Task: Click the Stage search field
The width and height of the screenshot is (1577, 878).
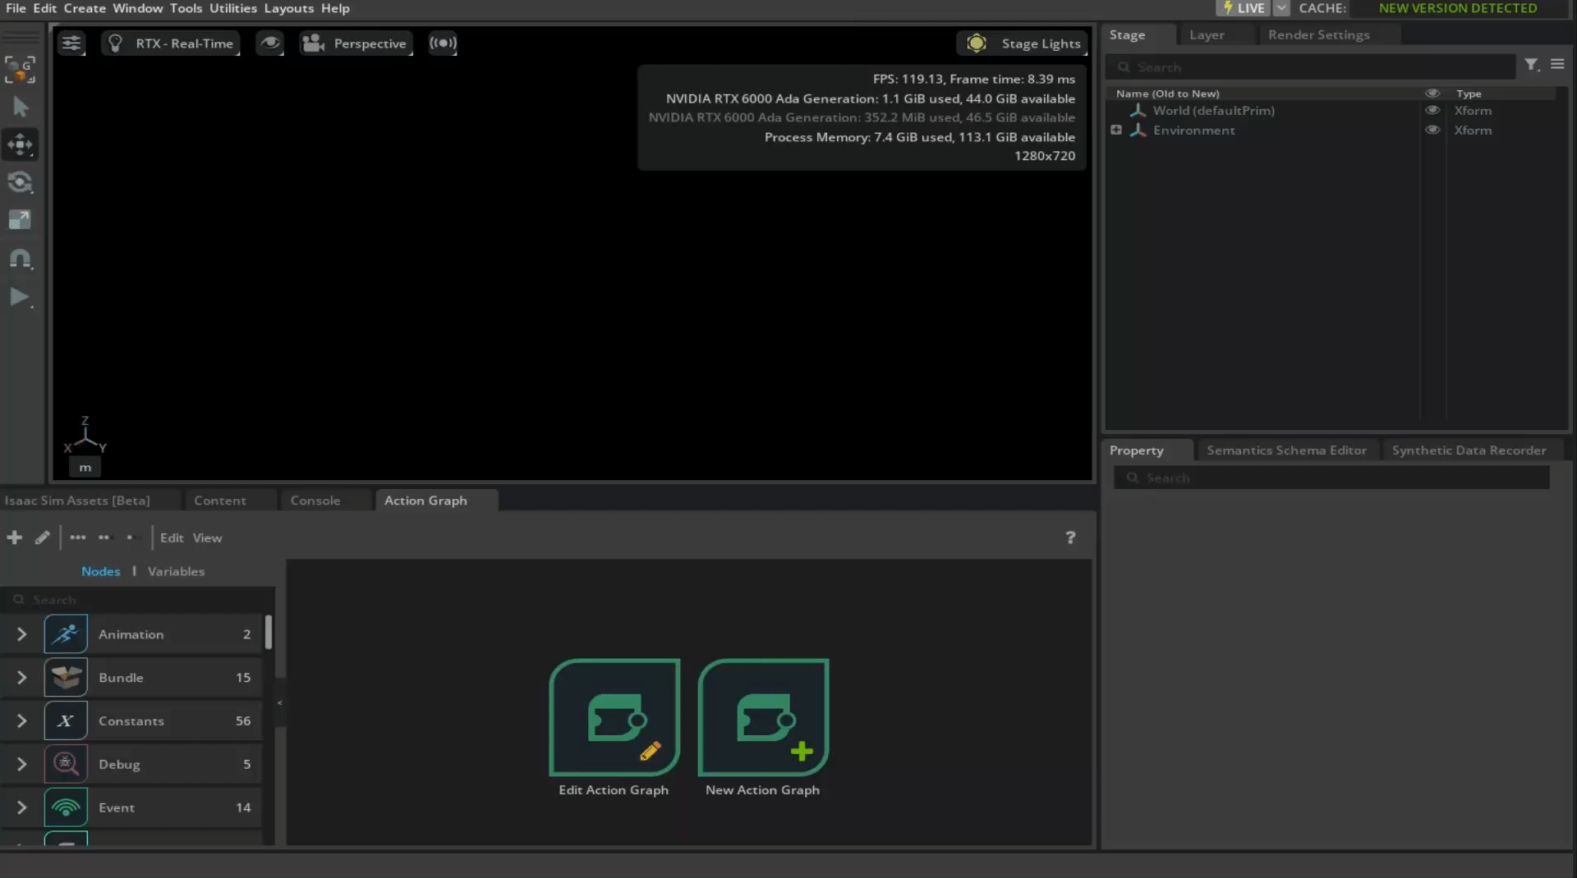Action: pyautogui.click(x=1310, y=66)
